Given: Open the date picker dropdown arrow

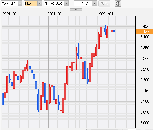Looking at the screenshot, I should [x=94, y=3].
